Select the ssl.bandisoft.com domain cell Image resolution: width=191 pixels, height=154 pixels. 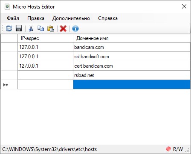[x=132, y=57]
